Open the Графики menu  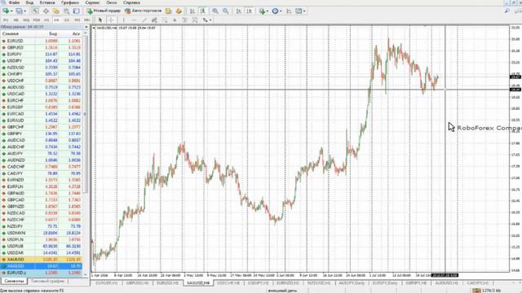click(70, 2)
